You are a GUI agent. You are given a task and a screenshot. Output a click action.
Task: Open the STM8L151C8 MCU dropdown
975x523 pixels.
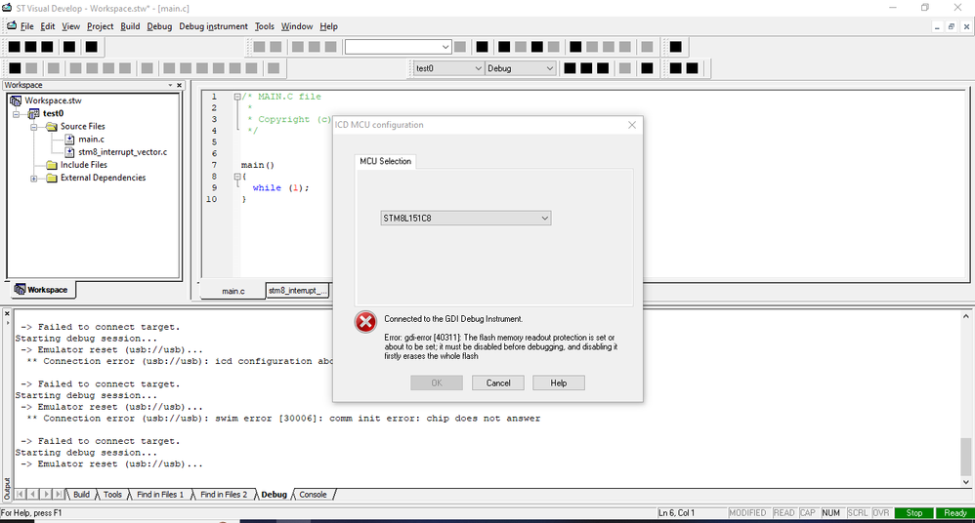(466, 218)
